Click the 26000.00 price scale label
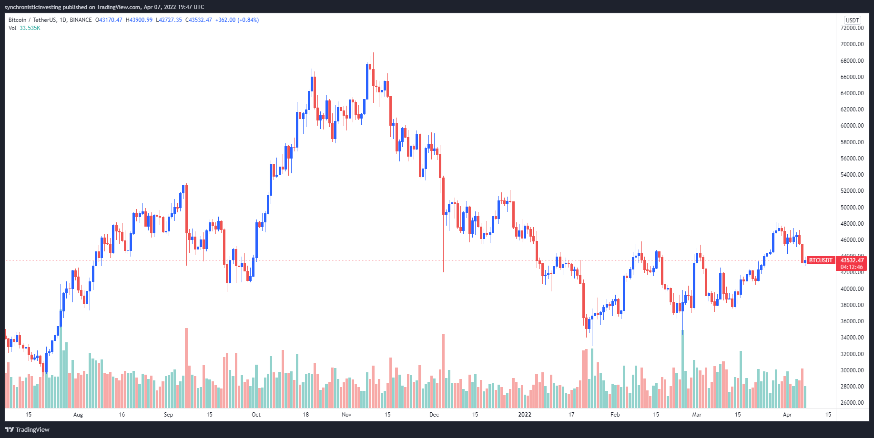This screenshot has width=874, height=438. pos(852,403)
